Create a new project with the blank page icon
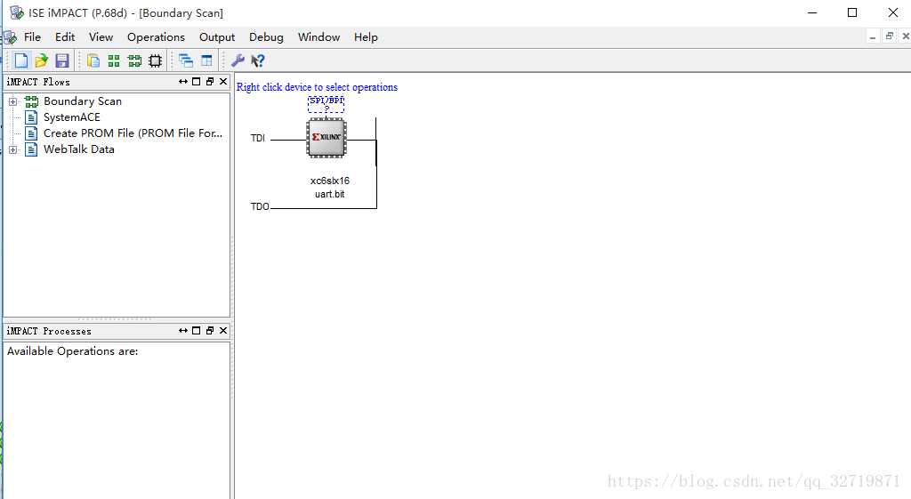 click(x=21, y=60)
